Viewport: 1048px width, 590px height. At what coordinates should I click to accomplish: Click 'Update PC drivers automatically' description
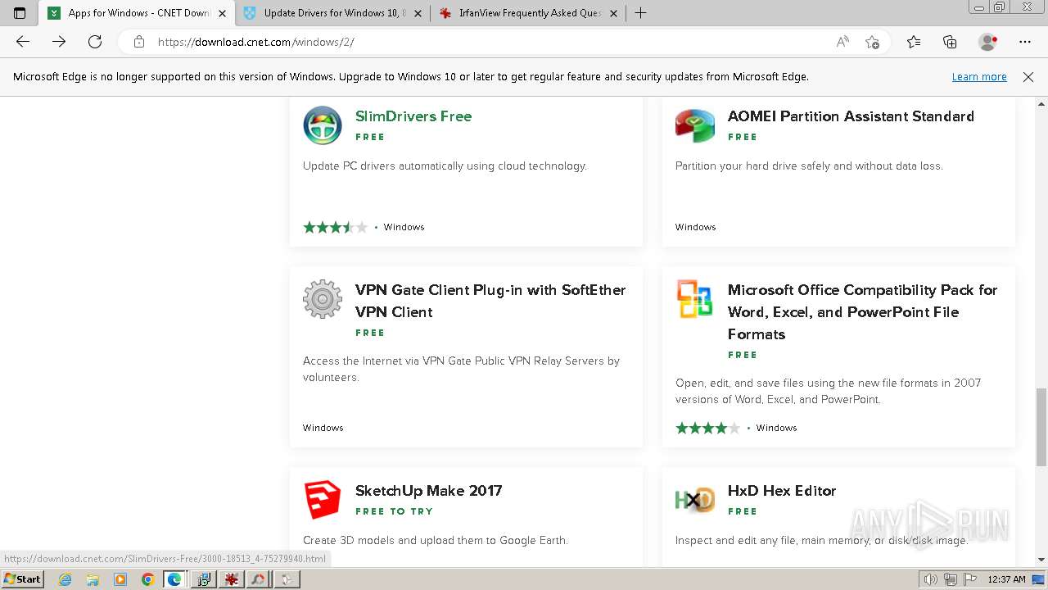[x=445, y=166]
